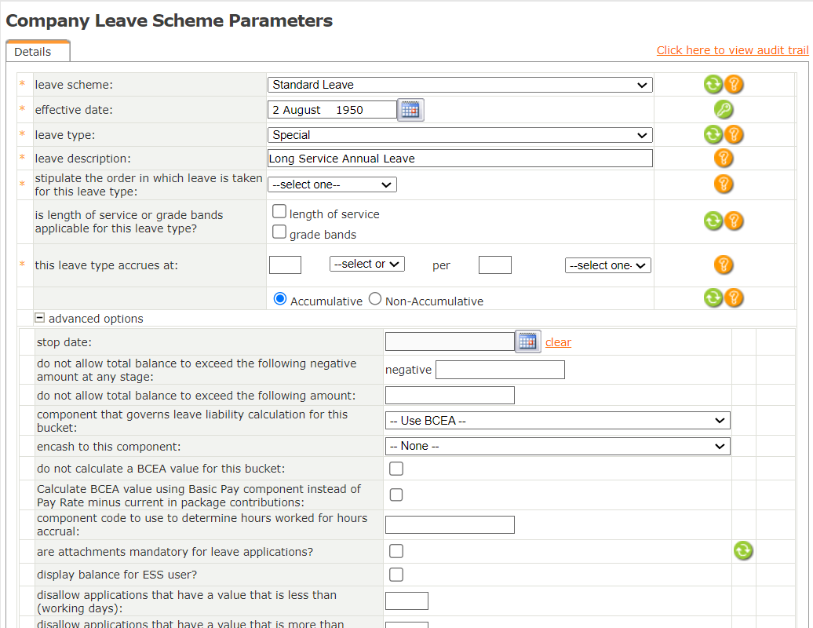
Task: Click refresh icon beside leave scheme
Action: (x=713, y=85)
